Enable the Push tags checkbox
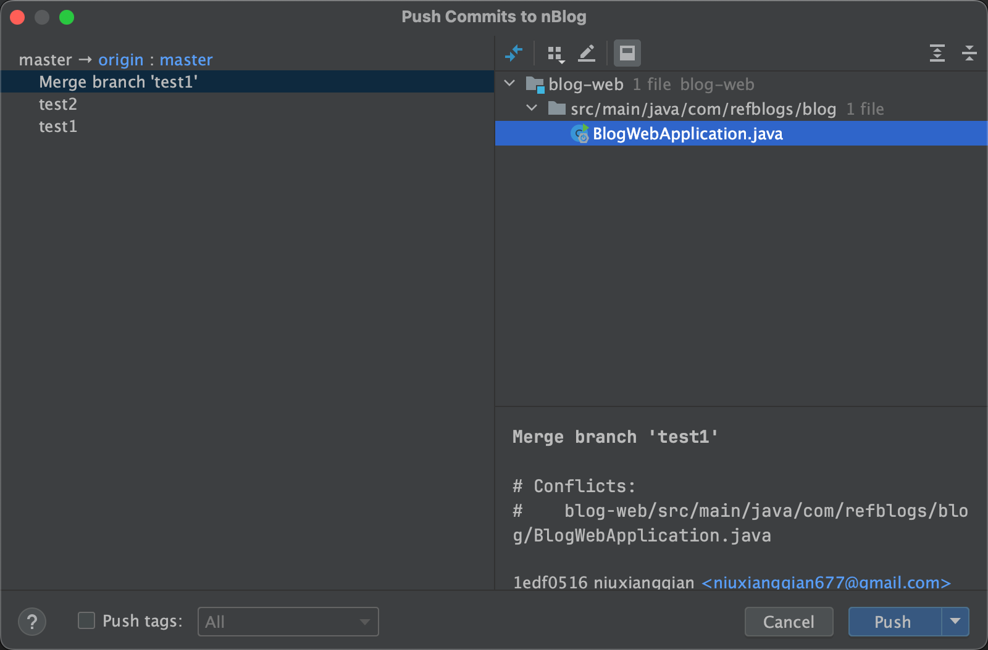Image resolution: width=988 pixels, height=650 pixels. pyautogui.click(x=86, y=620)
